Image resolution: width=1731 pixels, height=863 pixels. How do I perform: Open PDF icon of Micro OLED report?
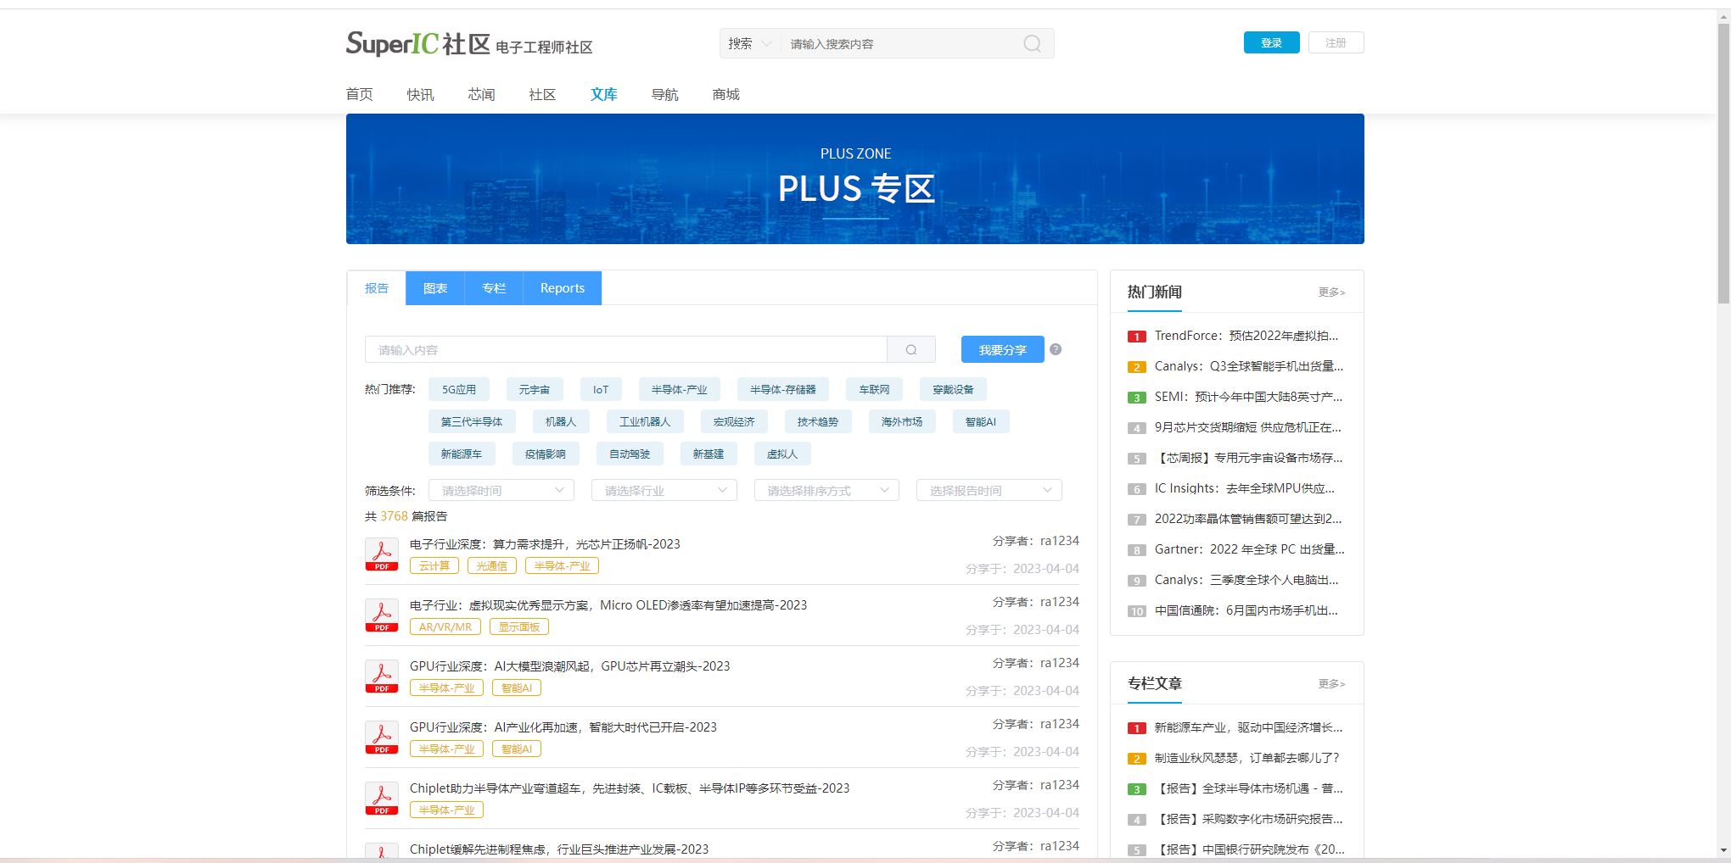coord(382,616)
